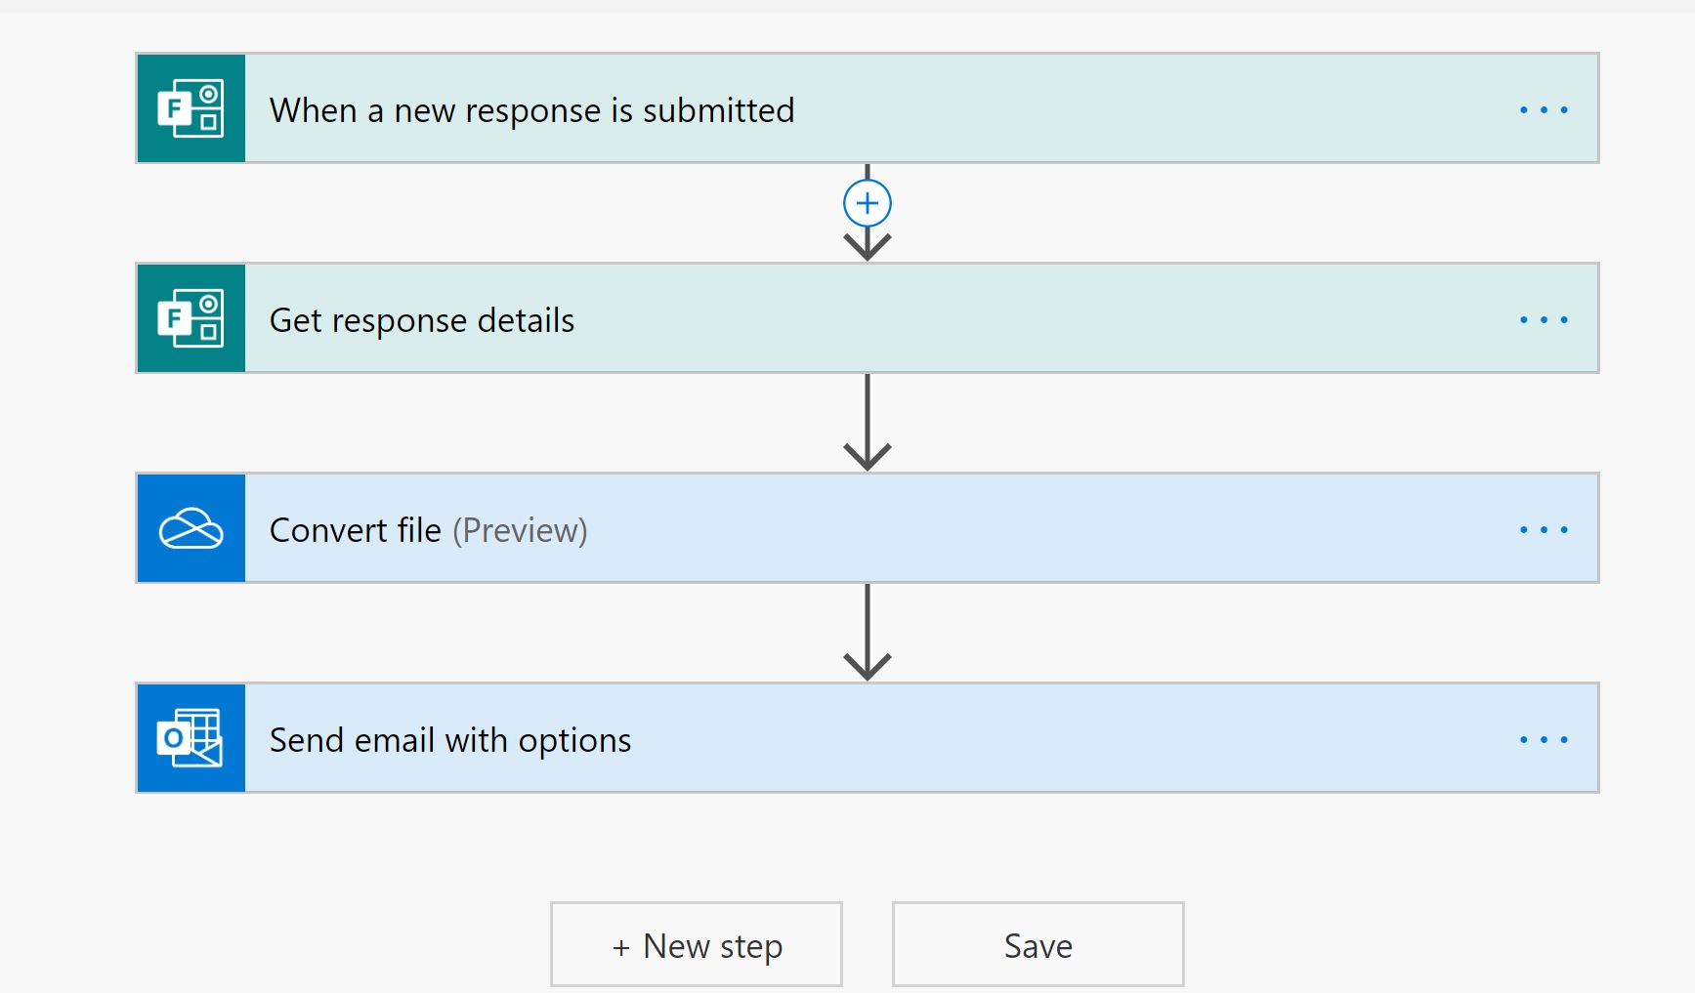
Task: Open the ellipsis menu on Get response details
Action: tap(1543, 318)
